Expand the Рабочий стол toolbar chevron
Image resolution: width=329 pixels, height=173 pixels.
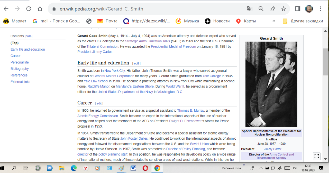tap(244, 165)
